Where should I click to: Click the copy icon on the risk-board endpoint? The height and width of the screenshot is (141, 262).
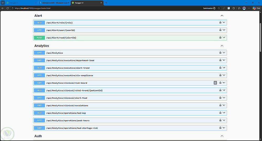pyautogui.click(x=215, y=83)
